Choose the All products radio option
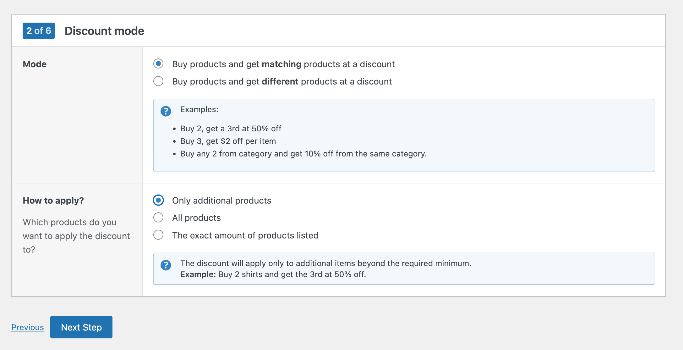This screenshot has height=350, width=683. pos(158,217)
